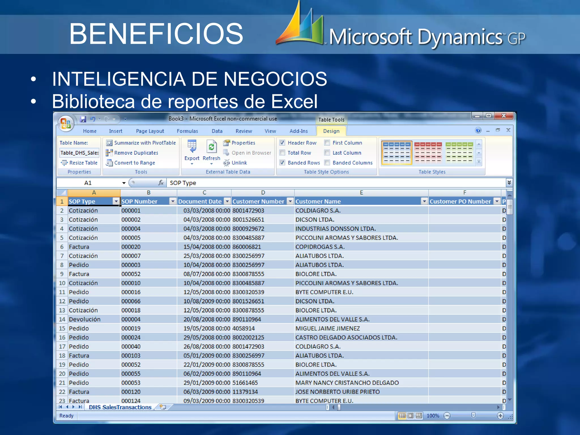Click the vertical scrollbar thumb

[509, 207]
